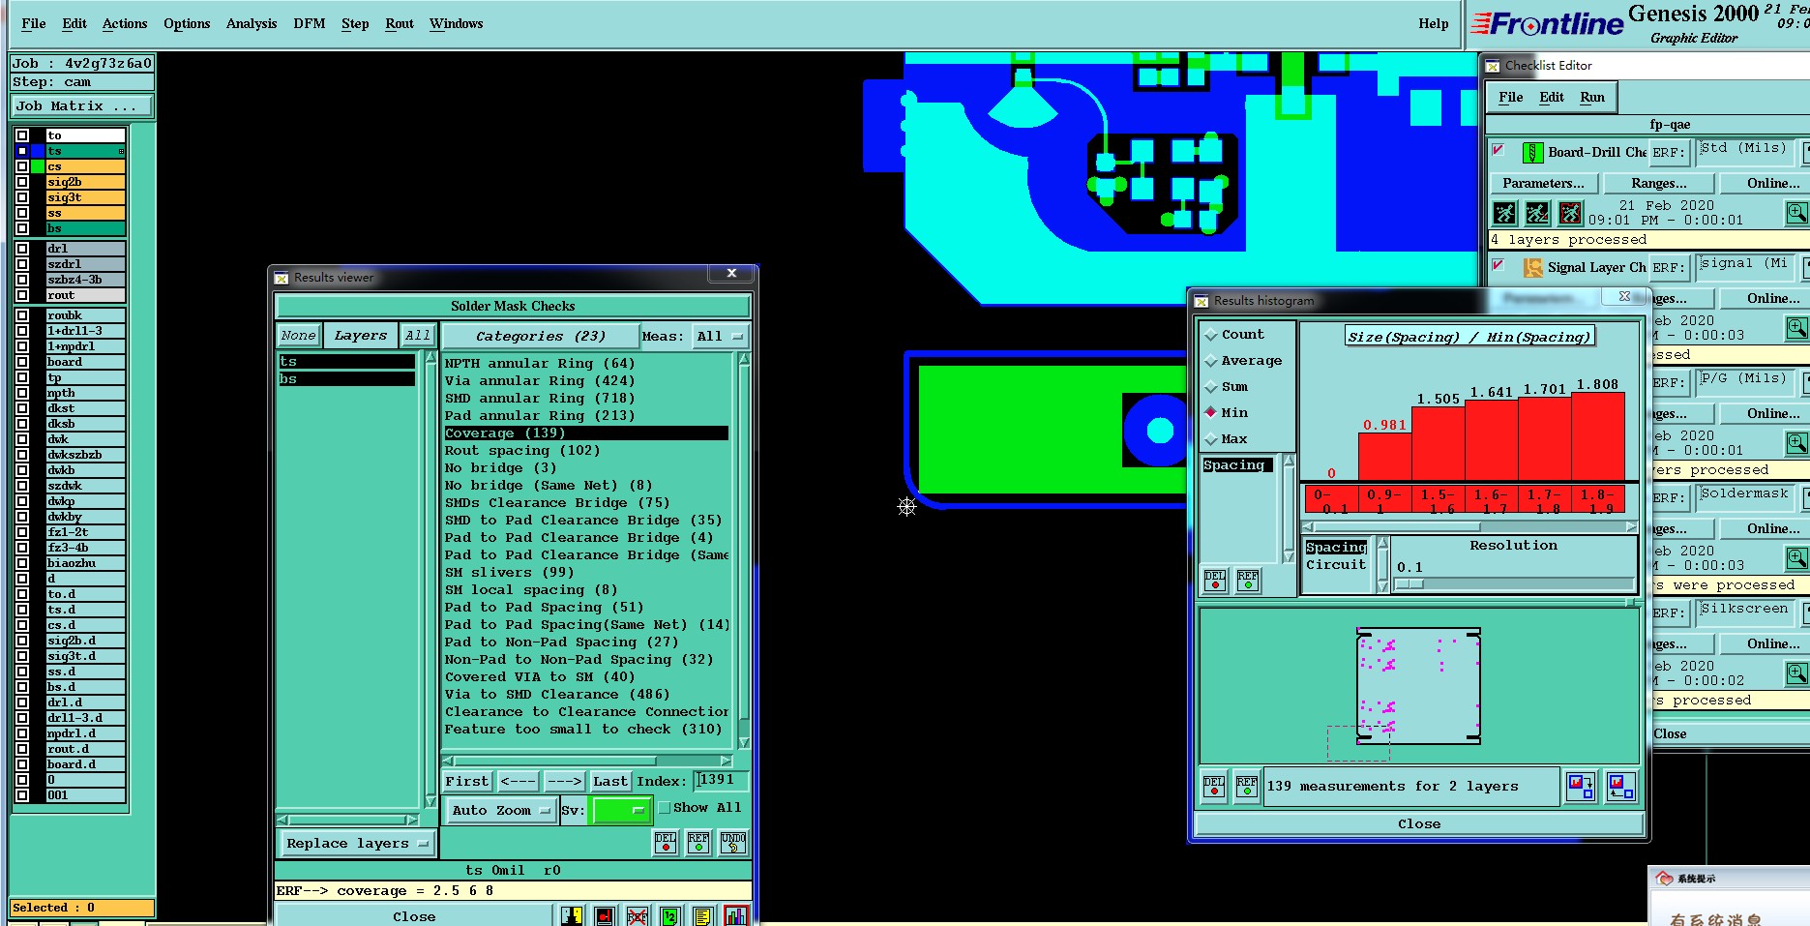This screenshot has height=926, width=1810.
Task: Open the Run menu in Checklist Editor
Action: 1592,97
